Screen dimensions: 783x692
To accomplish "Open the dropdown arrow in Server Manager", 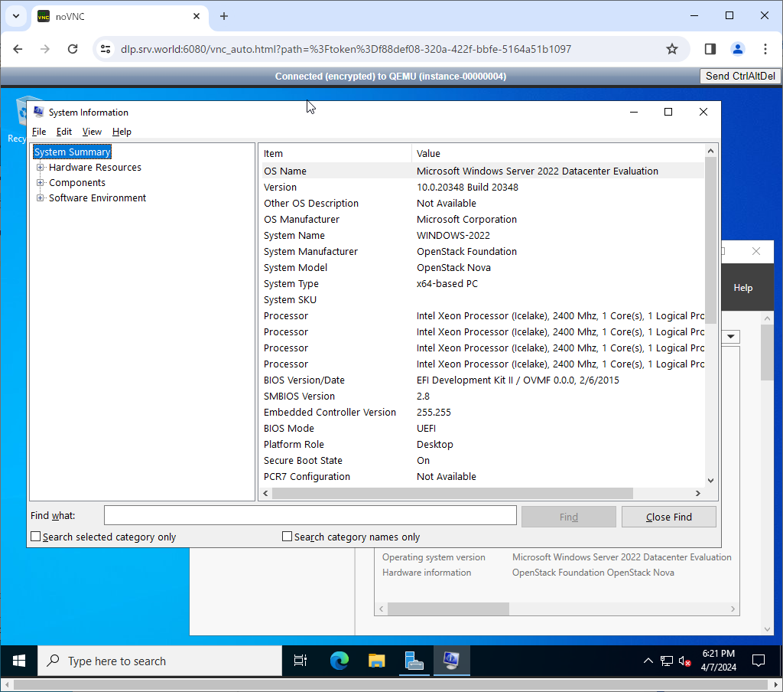I will (730, 337).
